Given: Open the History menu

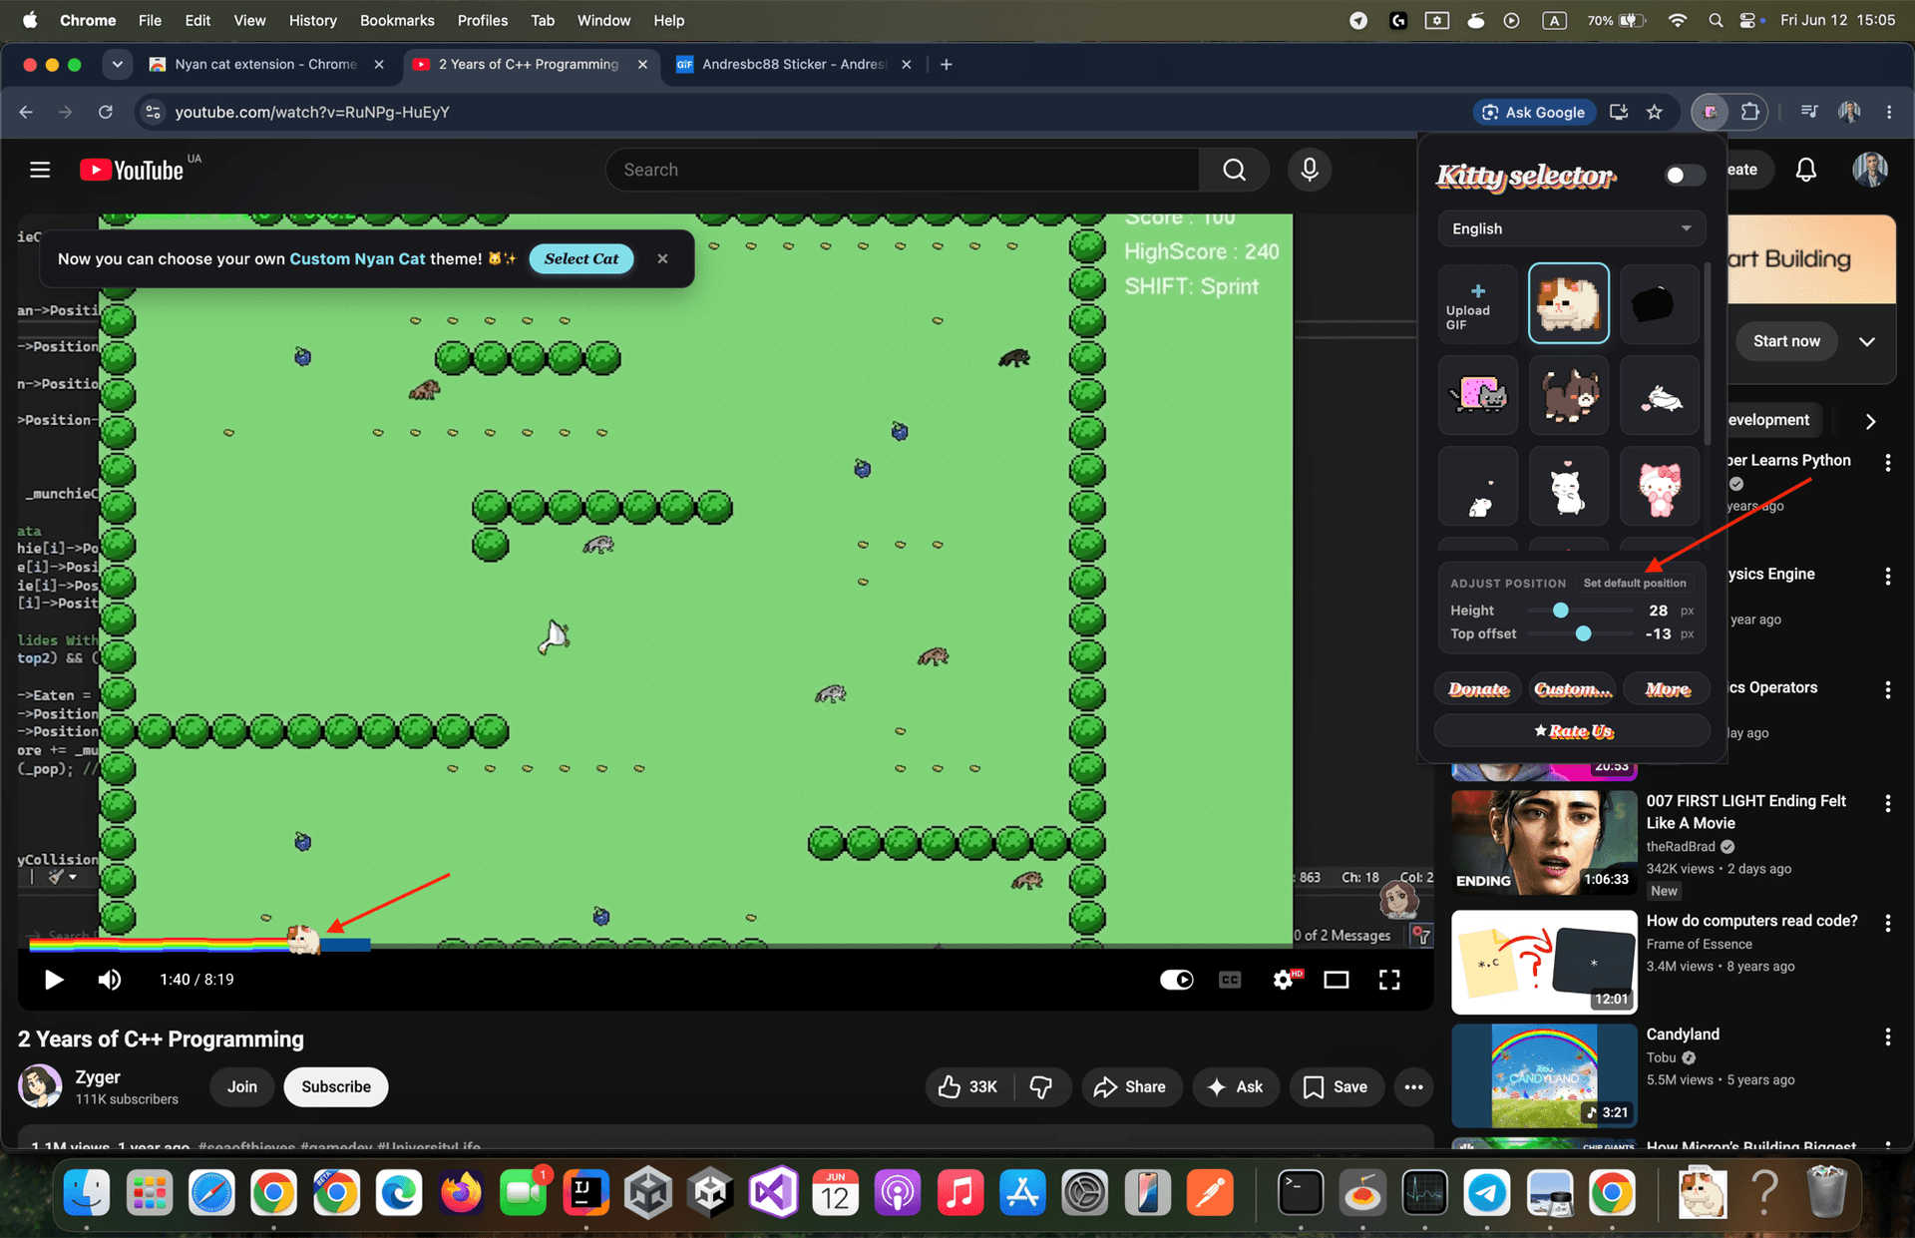Looking at the screenshot, I should coord(312,20).
